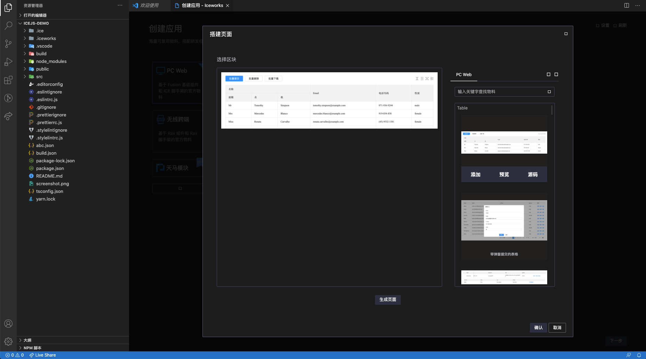
Task: Switch to the 欢迎使用 tab
Action: [x=150, y=5]
